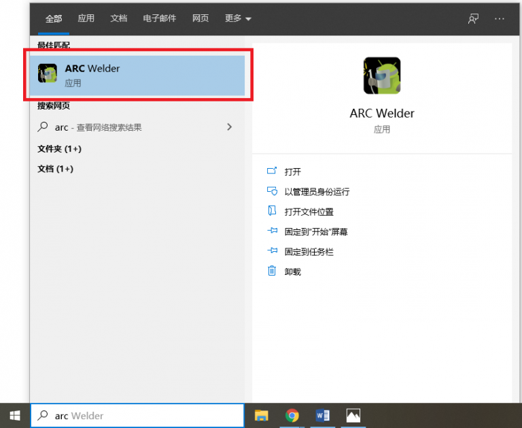Select 固定到任务栏 action
The width and height of the screenshot is (522, 428).
[309, 252]
